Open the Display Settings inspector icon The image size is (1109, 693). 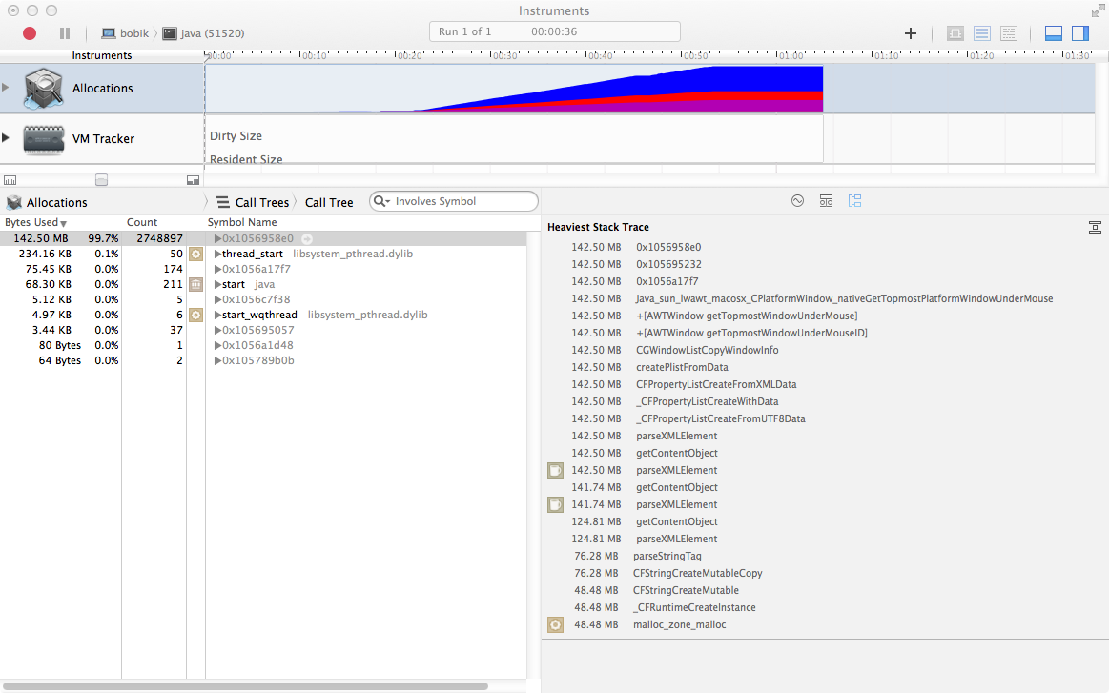click(x=827, y=201)
